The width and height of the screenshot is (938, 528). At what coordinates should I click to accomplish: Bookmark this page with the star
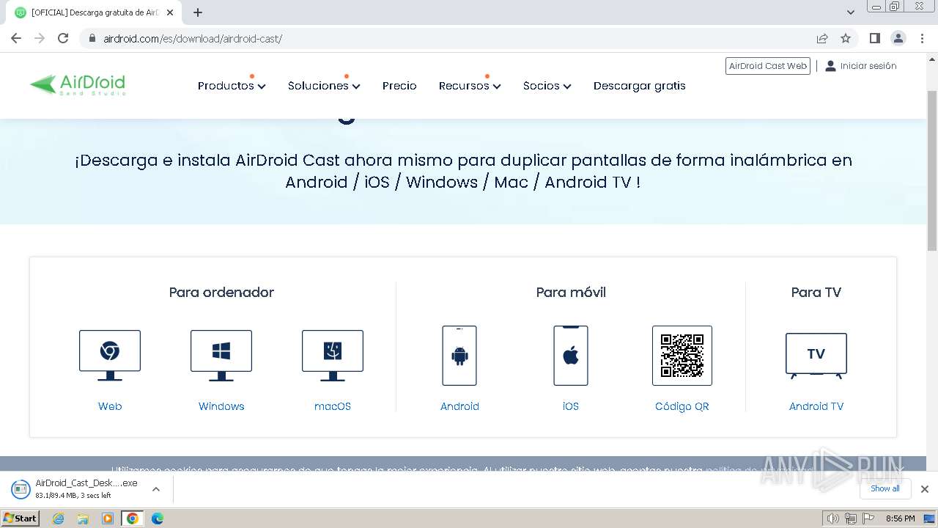click(846, 38)
